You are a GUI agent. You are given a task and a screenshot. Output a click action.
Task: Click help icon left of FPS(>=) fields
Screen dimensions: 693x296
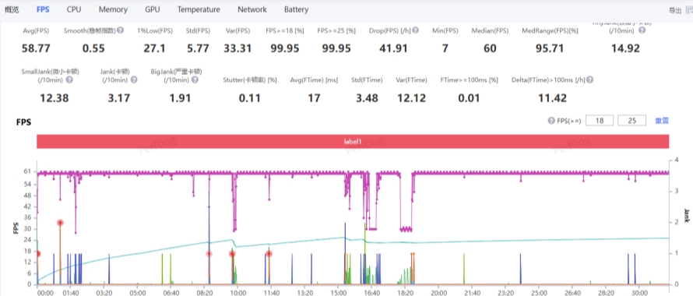(x=551, y=120)
